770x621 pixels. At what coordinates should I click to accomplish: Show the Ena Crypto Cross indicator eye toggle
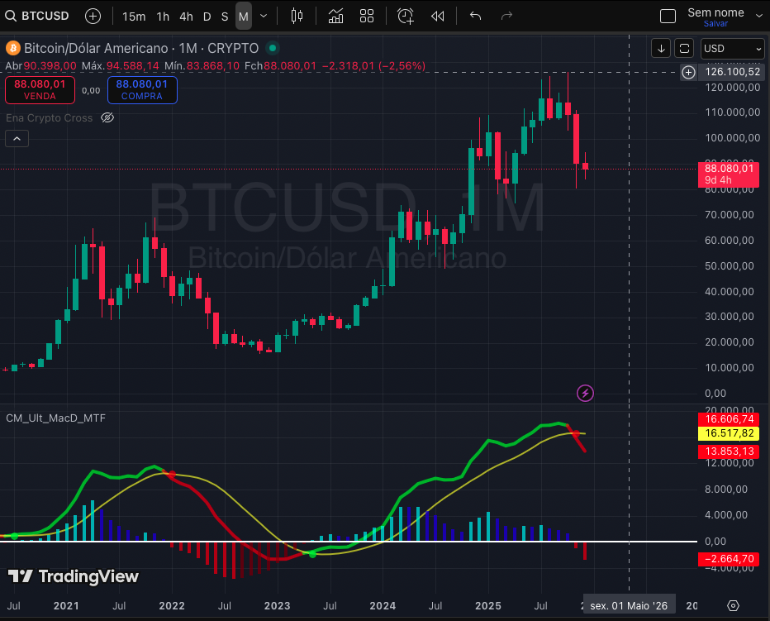point(107,117)
